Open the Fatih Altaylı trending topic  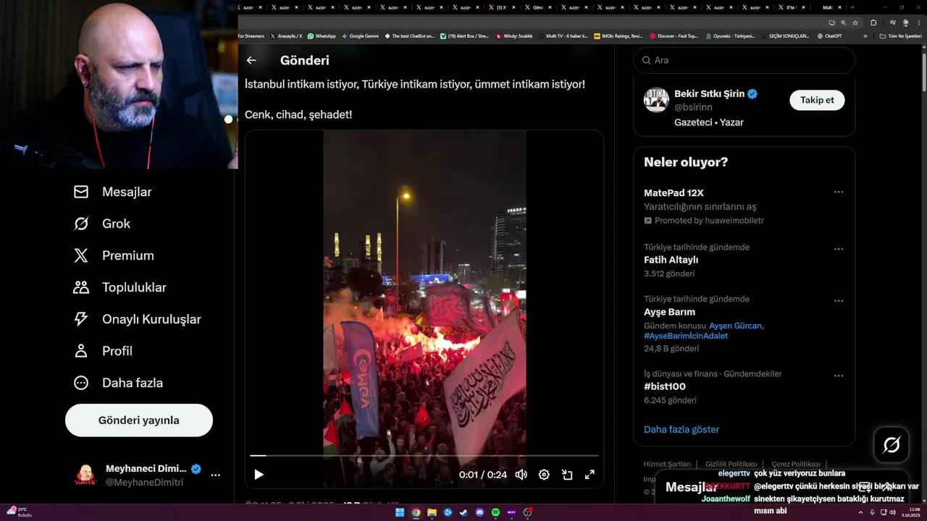(x=671, y=260)
